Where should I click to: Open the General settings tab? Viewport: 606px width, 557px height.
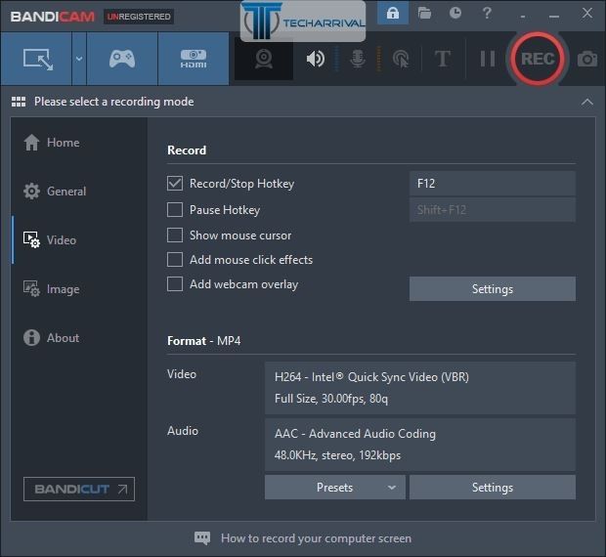coord(55,192)
